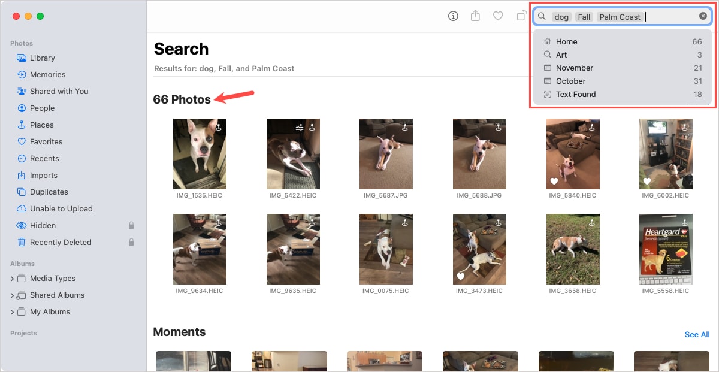Toggle the heart on IMG_6002.HEIC
The height and width of the screenshot is (372, 719).
click(x=647, y=181)
